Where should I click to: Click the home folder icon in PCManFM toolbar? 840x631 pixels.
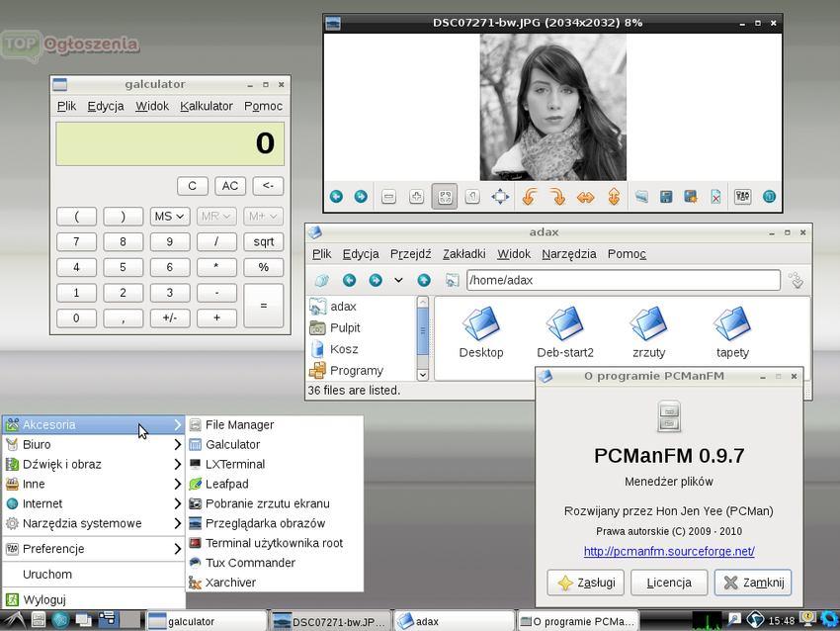(x=452, y=281)
